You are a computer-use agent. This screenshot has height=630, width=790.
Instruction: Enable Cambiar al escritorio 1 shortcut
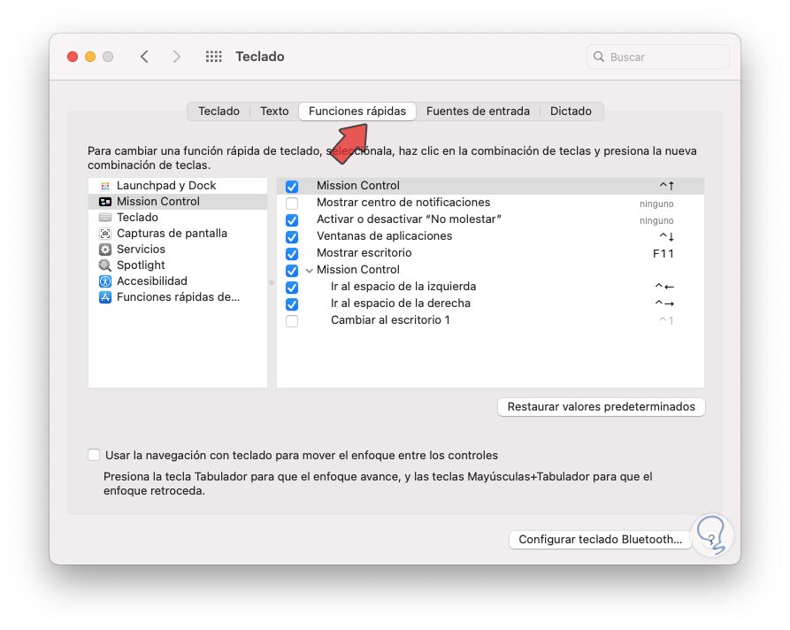291,320
